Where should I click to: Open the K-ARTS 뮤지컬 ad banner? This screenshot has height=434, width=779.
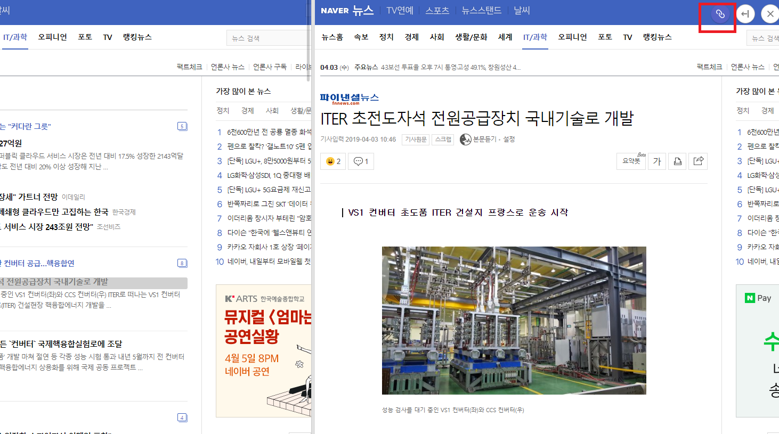(264, 351)
